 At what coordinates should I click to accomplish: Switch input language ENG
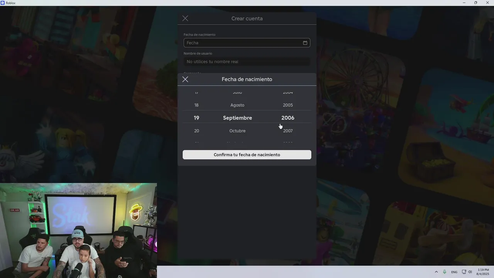point(454,272)
